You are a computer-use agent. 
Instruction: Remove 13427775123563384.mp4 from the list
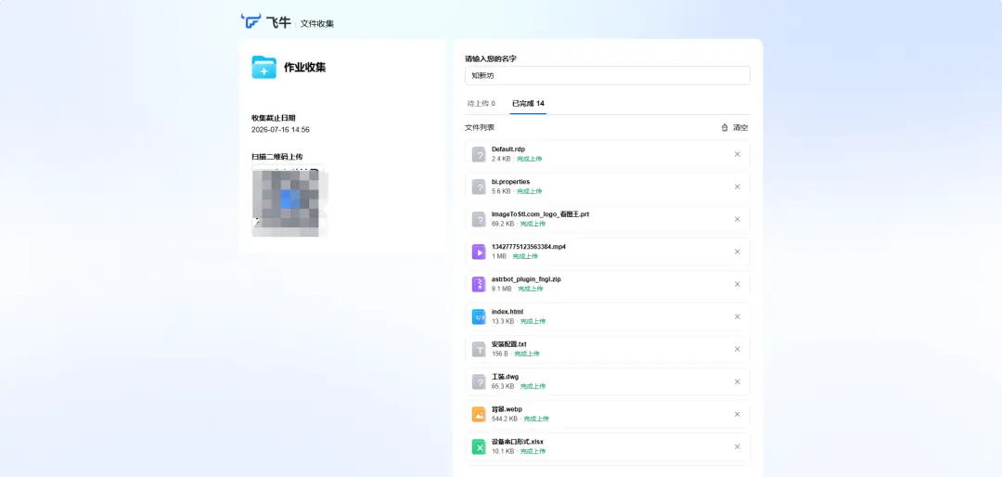pos(737,251)
